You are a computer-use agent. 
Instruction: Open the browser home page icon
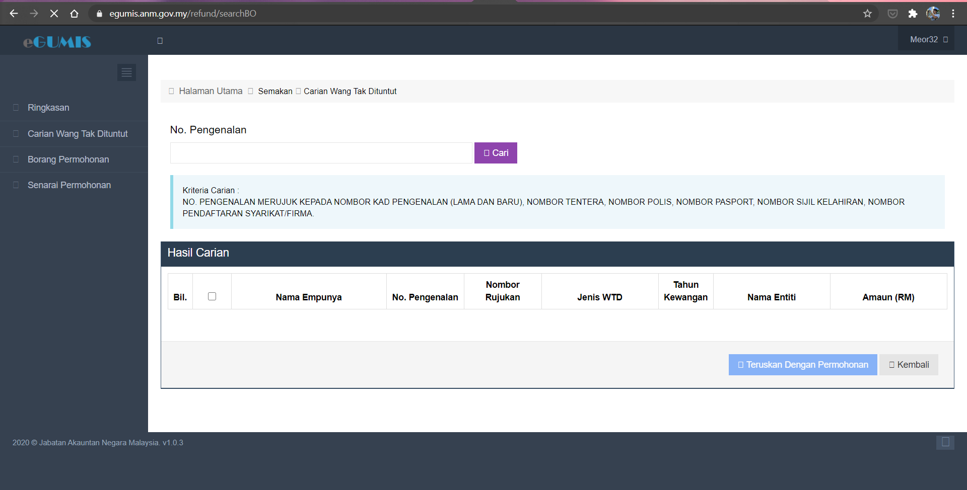coord(74,14)
